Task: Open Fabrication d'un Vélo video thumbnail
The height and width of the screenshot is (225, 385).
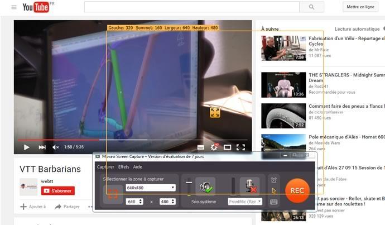Action: [x=283, y=48]
